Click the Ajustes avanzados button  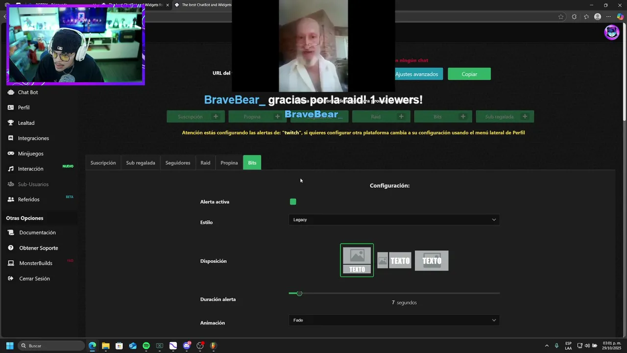[417, 74]
